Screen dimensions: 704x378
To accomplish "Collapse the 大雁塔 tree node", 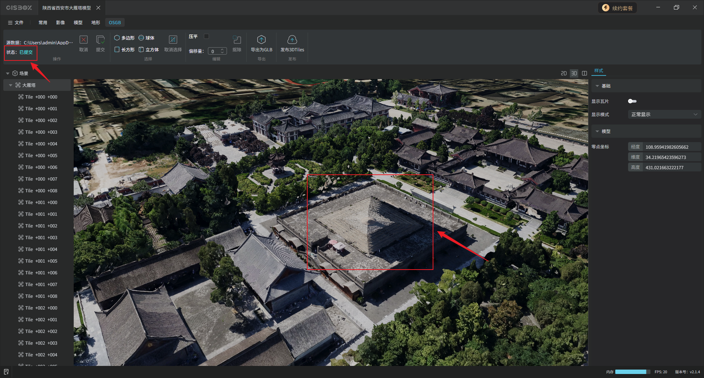I will 11,85.
